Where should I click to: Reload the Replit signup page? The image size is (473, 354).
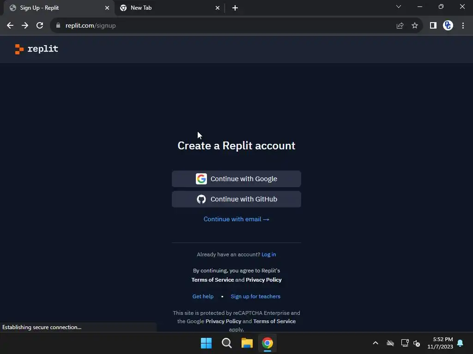pos(40,26)
